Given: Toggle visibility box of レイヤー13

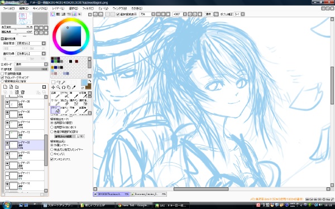Looking at the screenshot, I should point(7,133).
